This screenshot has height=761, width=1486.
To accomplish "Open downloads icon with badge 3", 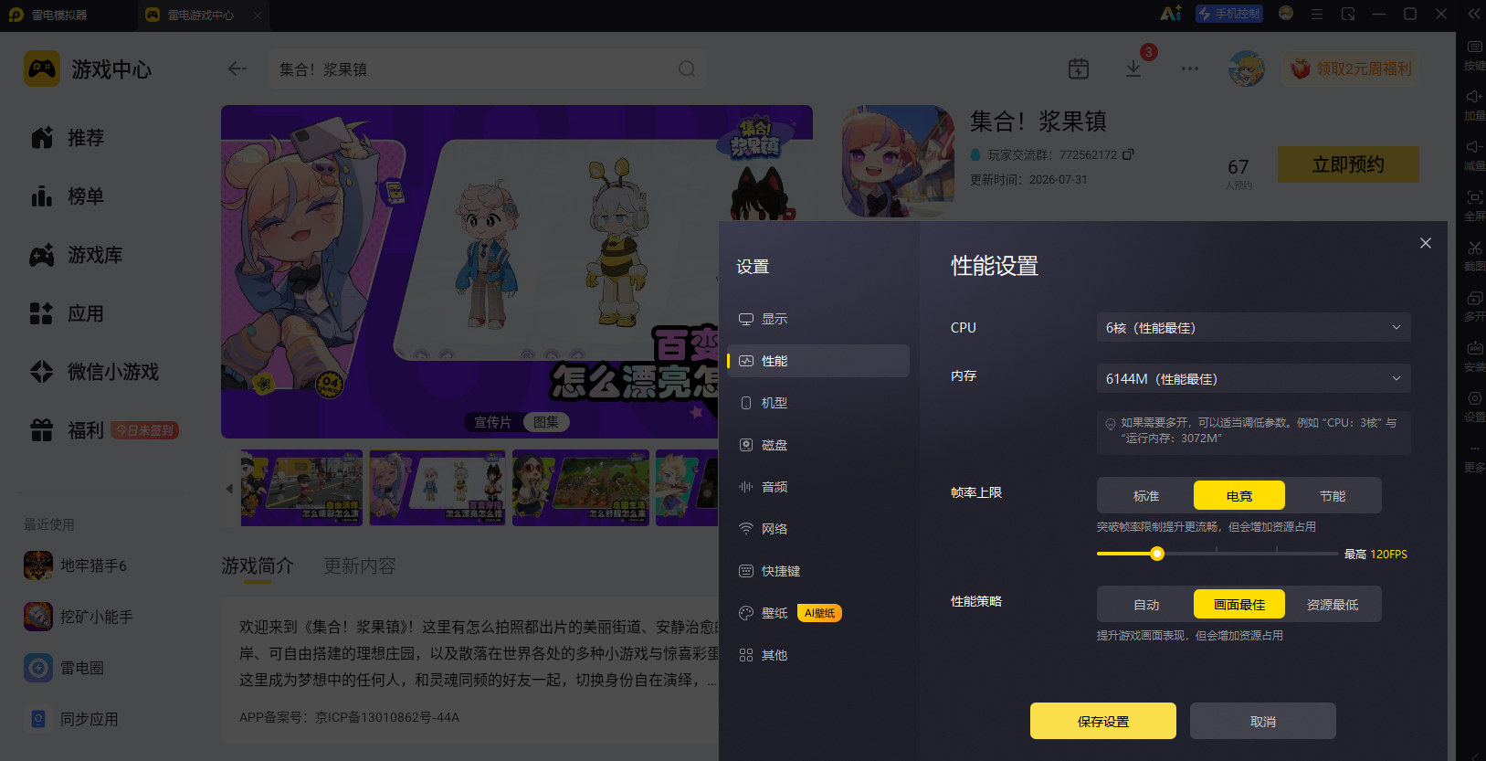I will click(x=1133, y=69).
